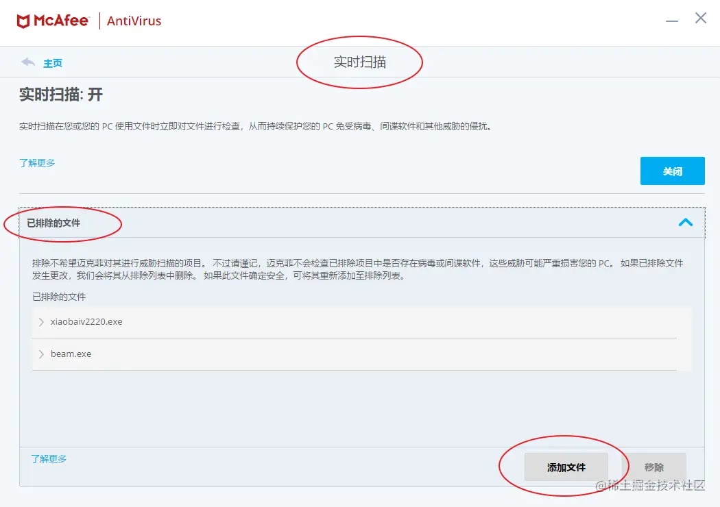Viewport: 720px width, 507px height.
Task: Click the back arrow icon beside 主页
Action: pyautogui.click(x=28, y=62)
